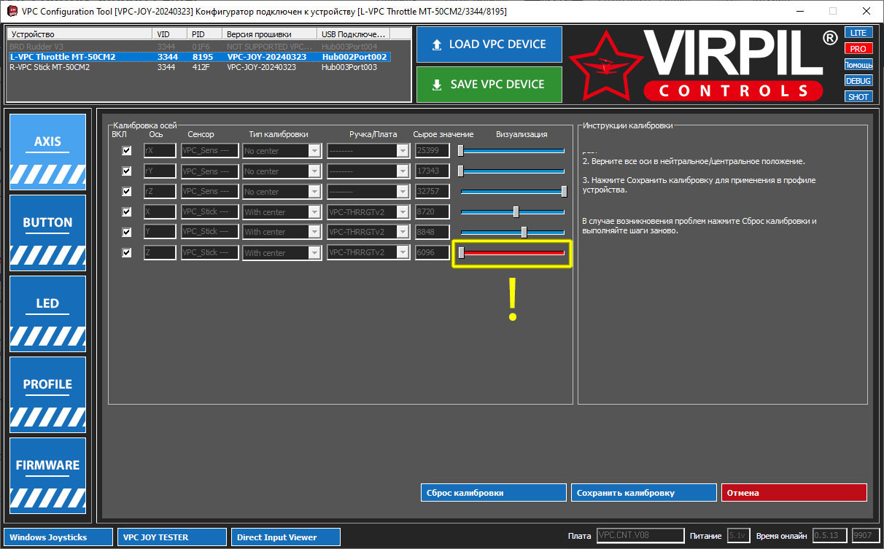Click the Z raw value field 6096
884x549 pixels.
pyautogui.click(x=432, y=253)
